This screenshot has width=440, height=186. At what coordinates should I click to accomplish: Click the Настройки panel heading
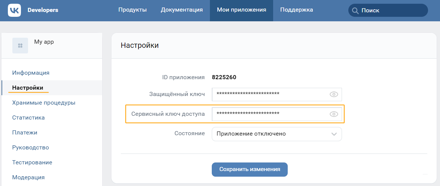tap(140, 46)
